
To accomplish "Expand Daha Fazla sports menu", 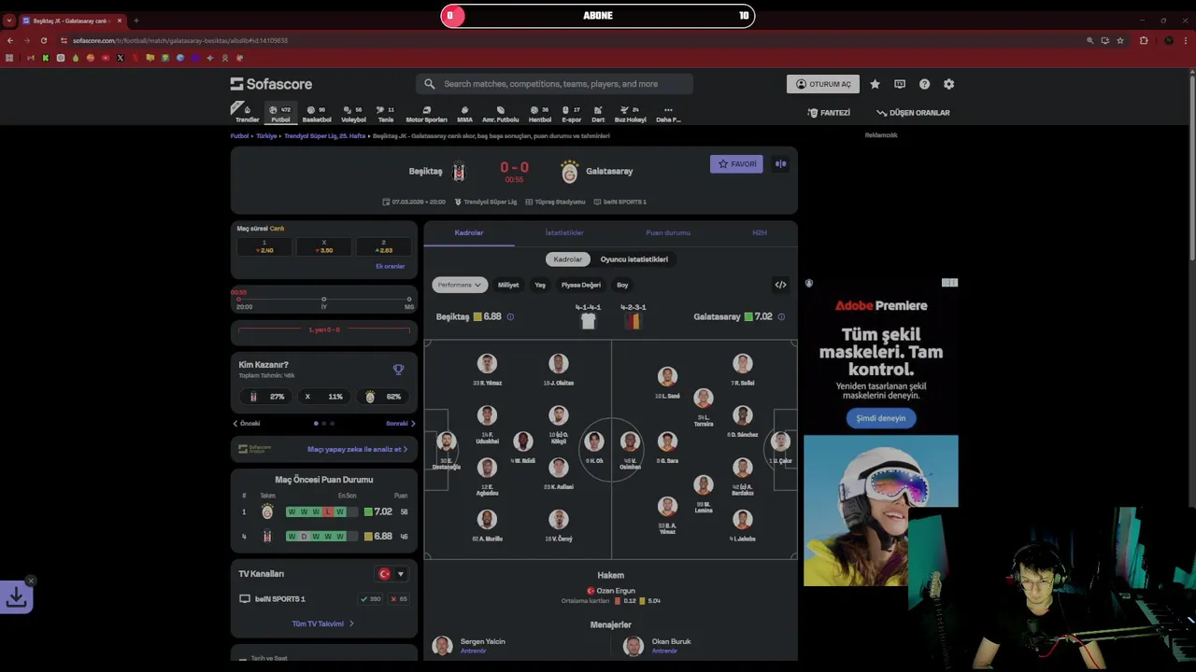I will coord(668,114).
